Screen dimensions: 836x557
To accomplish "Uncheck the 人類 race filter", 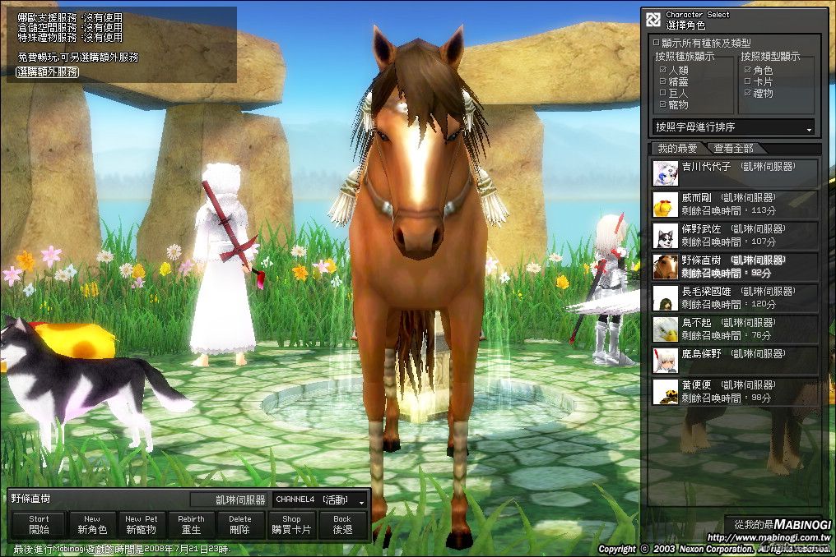I will coord(662,70).
